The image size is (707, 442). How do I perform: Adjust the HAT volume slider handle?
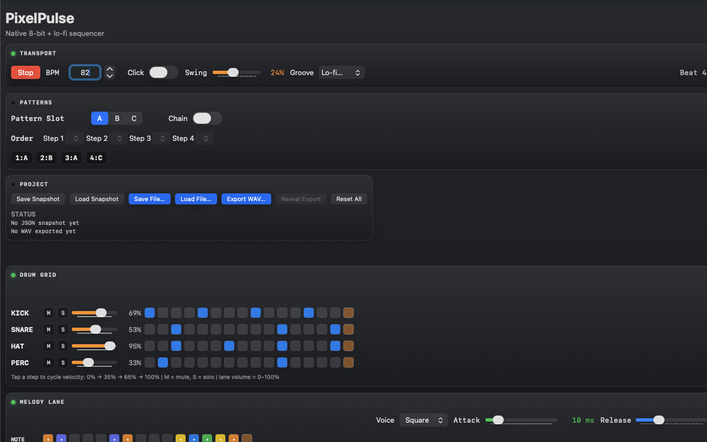110,346
